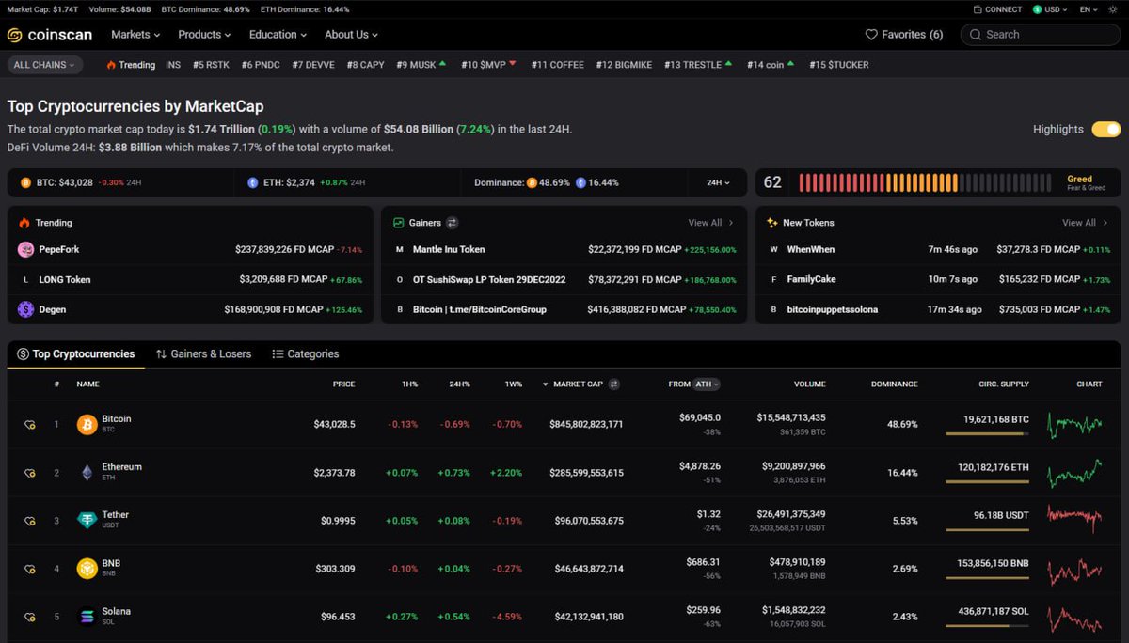This screenshot has height=643, width=1129.
Task: Open trending token #13 TRESTLE
Action: [x=698, y=65]
